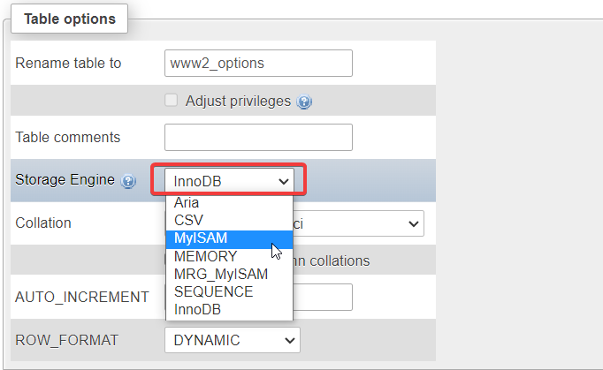
Task: Click the Table comments label
Action: [x=68, y=137]
